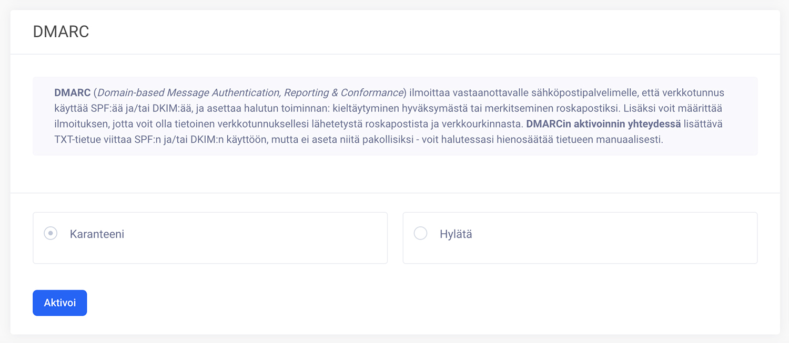
Task: Click the italic Domain-based Message Authentication text
Action: tap(189, 93)
